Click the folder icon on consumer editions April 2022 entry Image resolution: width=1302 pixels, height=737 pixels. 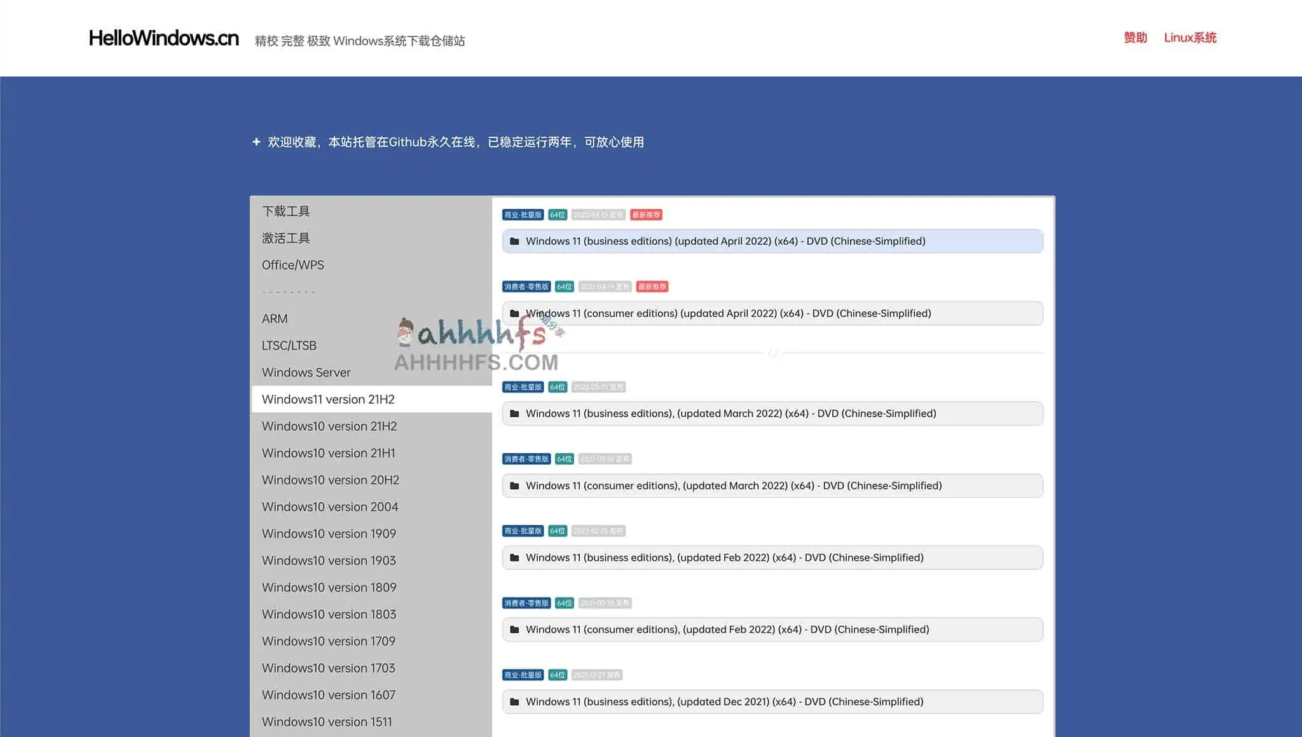pyautogui.click(x=515, y=313)
